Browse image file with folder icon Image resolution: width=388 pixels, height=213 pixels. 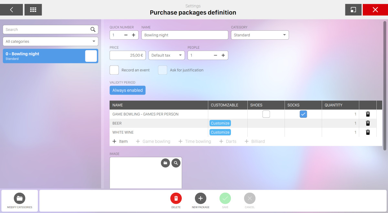pyautogui.click(x=165, y=163)
